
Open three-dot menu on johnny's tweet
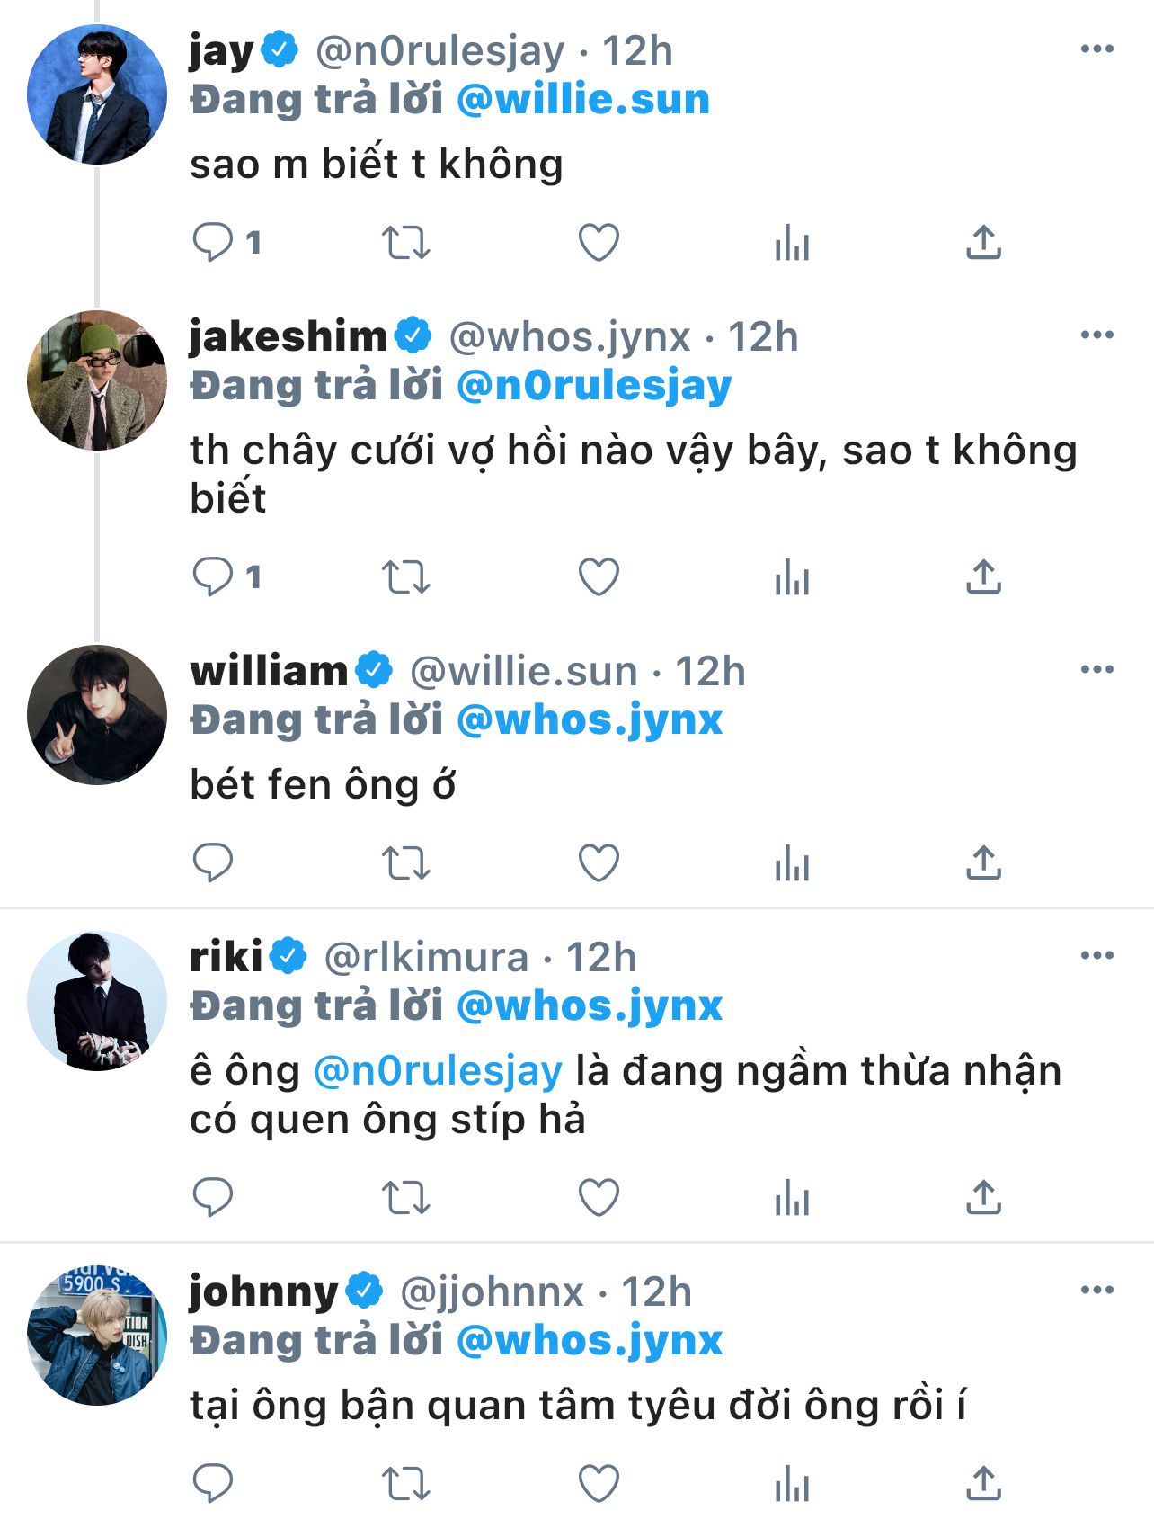1096,1290
